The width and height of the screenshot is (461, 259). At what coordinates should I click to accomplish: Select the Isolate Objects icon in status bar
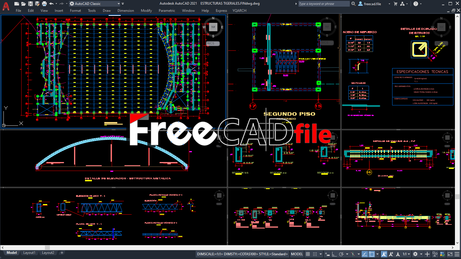pos(434,254)
